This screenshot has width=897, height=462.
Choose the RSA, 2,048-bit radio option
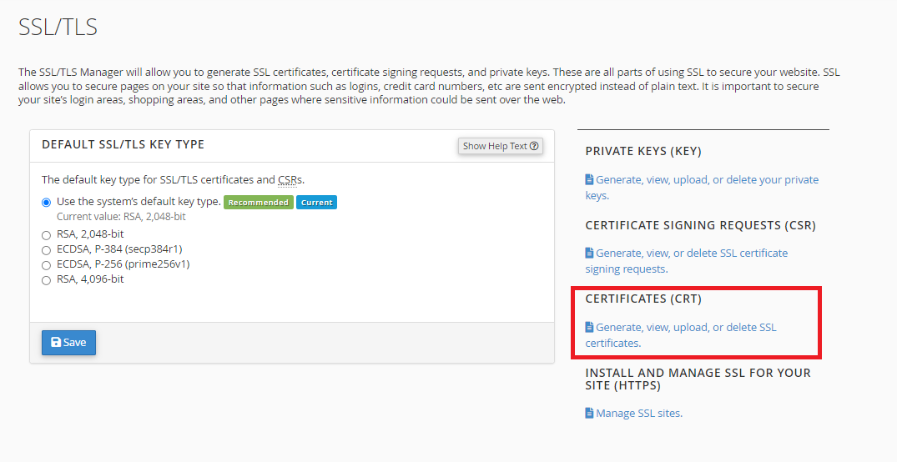[x=47, y=235]
